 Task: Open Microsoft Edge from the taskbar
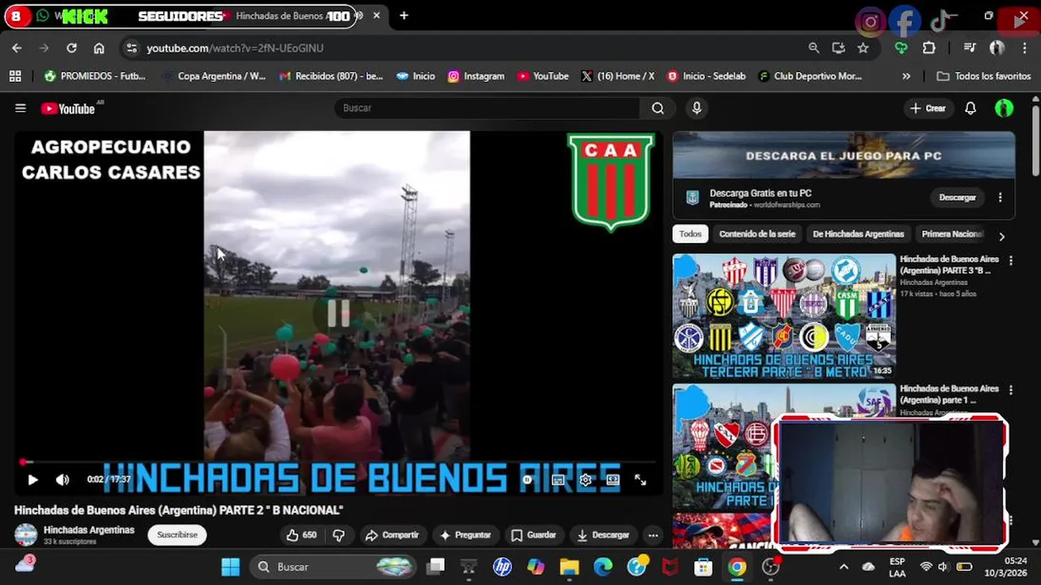[x=603, y=566]
